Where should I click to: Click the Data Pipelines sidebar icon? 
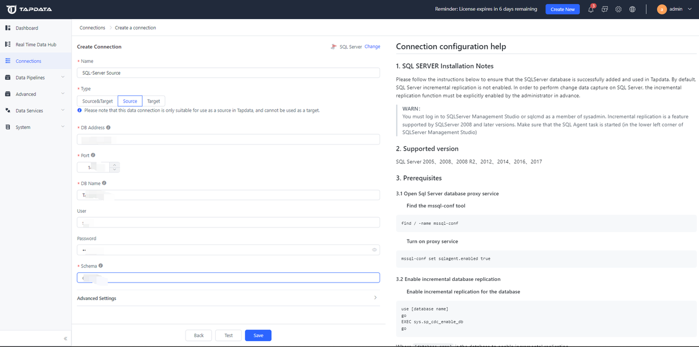click(8, 77)
